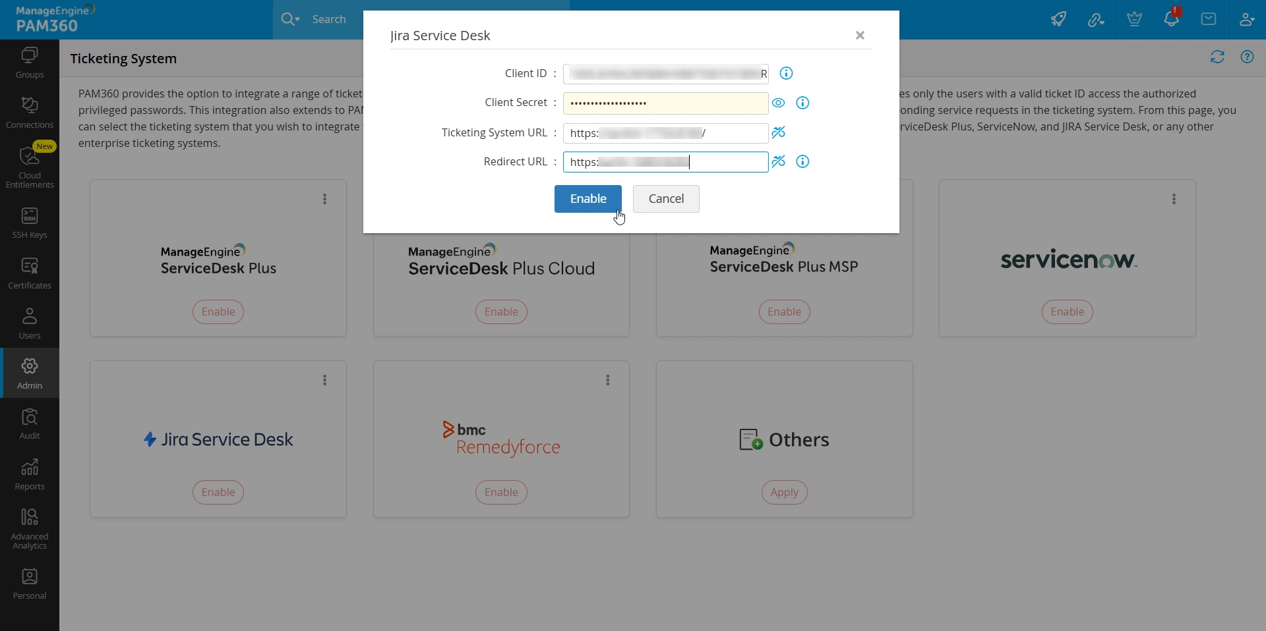The image size is (1266, 631).
Task: Open notifications via the bell icon
Action: point(1172,18)
